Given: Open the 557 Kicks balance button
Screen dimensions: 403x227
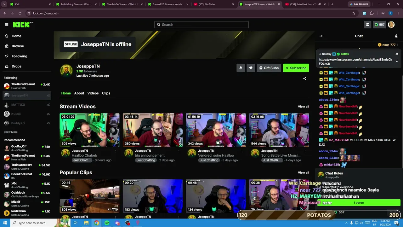Looking at the screenshot, I should point(379,25).
